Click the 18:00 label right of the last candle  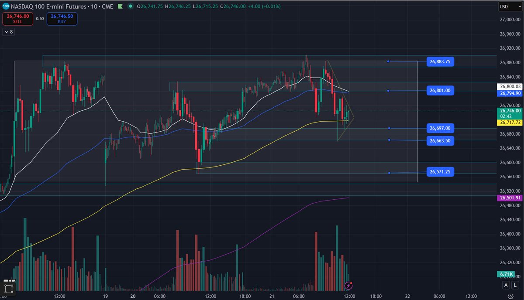pos(376,296)
